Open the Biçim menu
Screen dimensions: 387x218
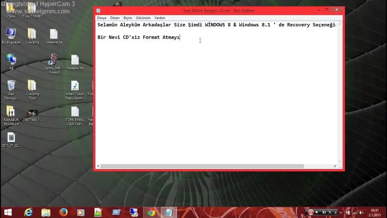click(x=128, y=18)
